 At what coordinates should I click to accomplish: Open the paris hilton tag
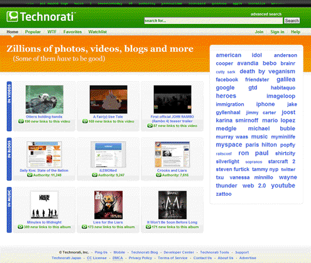coord(261,145)
